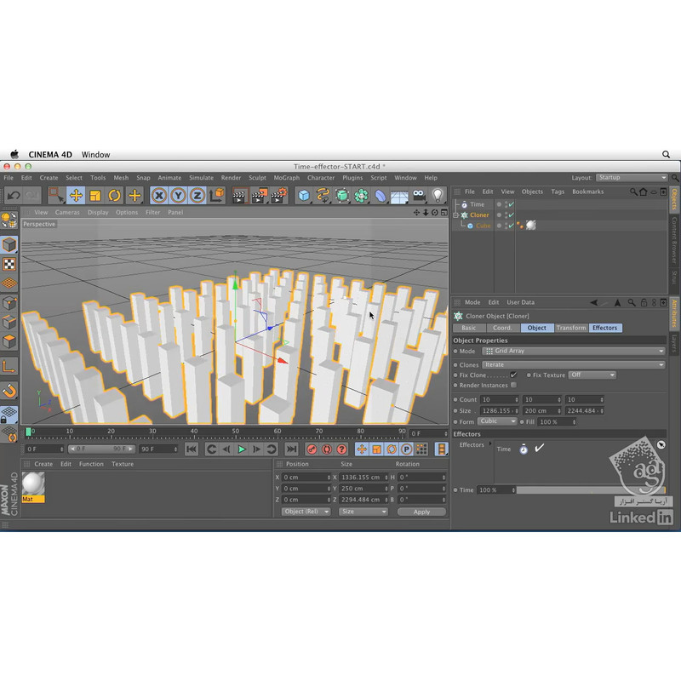The image size is (681, 681).
Task: Go to the end of animation
Action: [x=291, y=449]
